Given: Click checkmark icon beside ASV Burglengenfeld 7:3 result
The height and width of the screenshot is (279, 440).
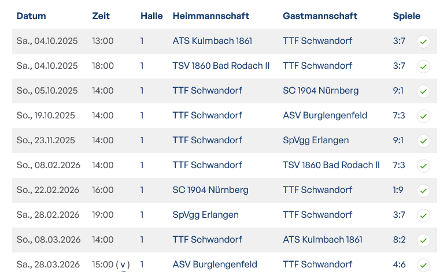Looking at the screenshot, I should (423, 116).
